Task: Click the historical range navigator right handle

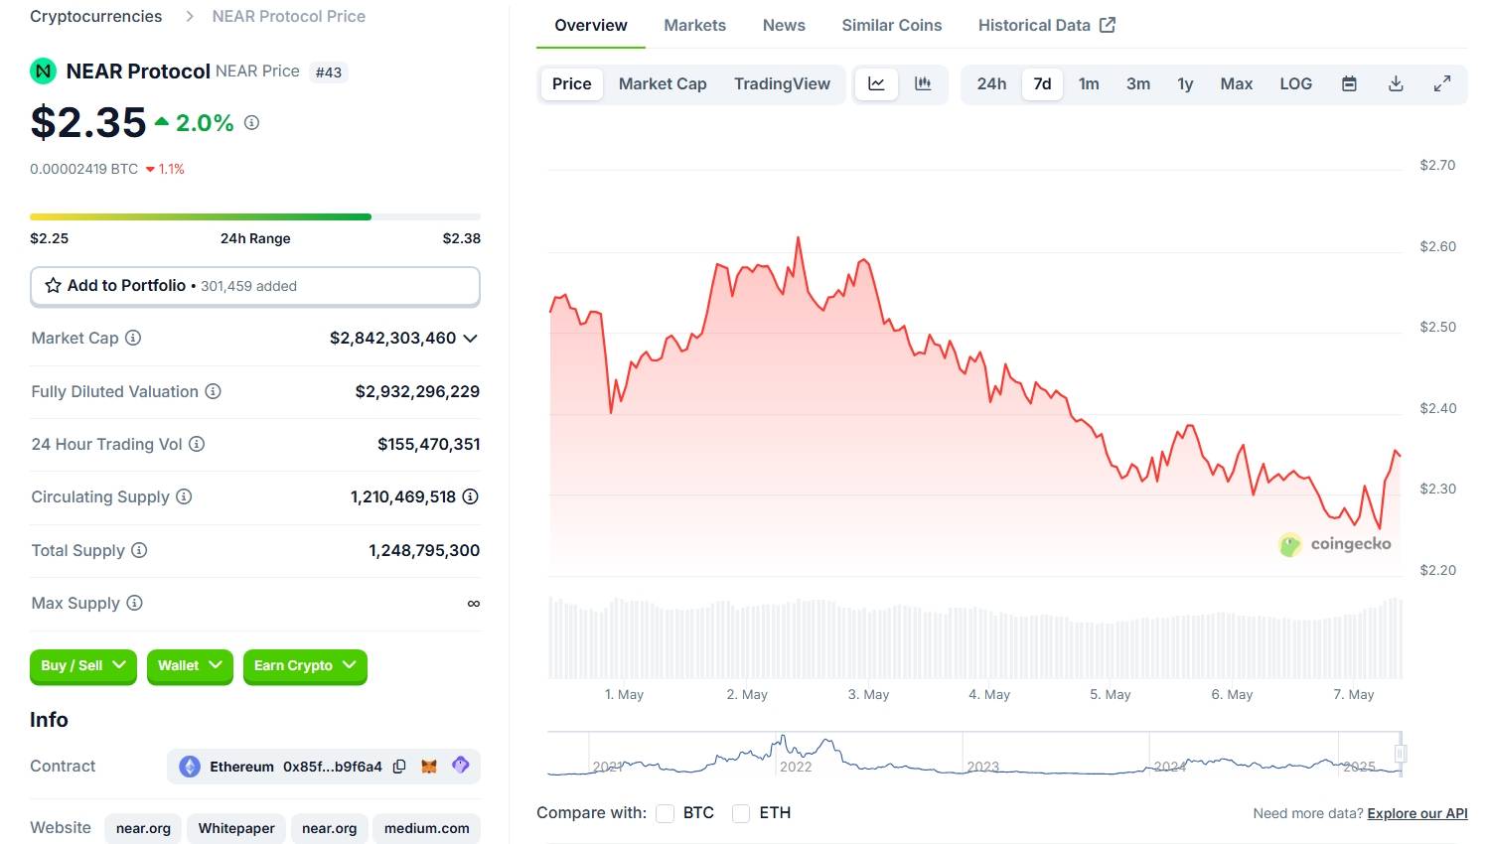Action: tap(1400, 754)
